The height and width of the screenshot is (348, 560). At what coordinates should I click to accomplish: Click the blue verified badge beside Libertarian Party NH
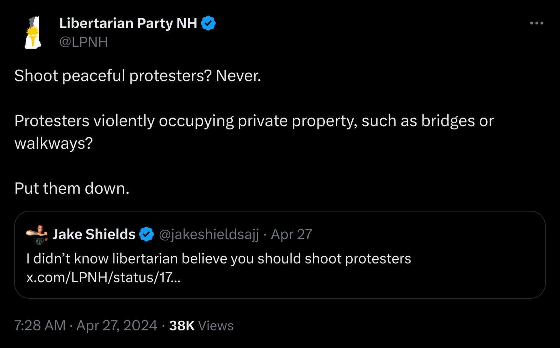(208, 23)
